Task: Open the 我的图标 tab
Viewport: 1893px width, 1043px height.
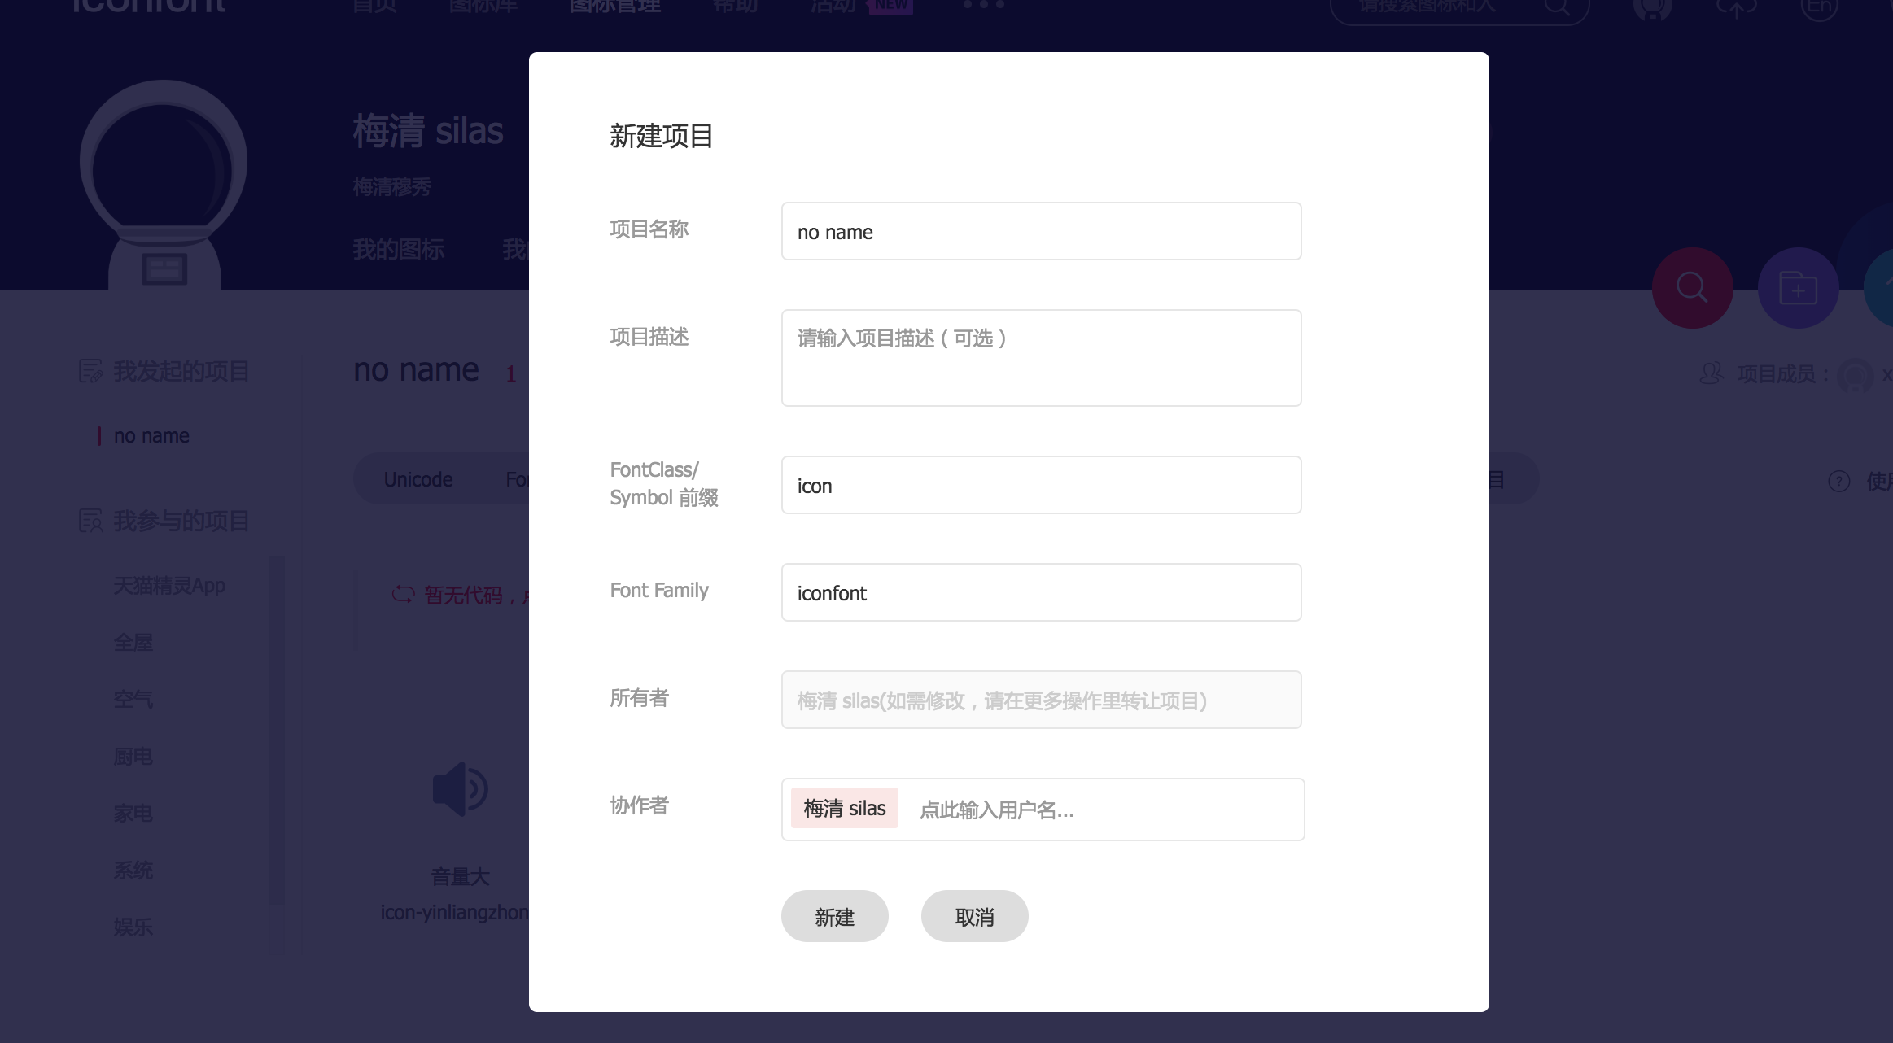Action: click(398, 249)
